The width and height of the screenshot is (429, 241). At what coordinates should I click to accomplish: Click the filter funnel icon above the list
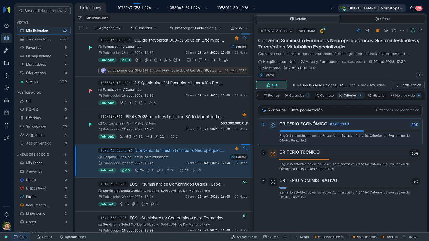[80, 18]
